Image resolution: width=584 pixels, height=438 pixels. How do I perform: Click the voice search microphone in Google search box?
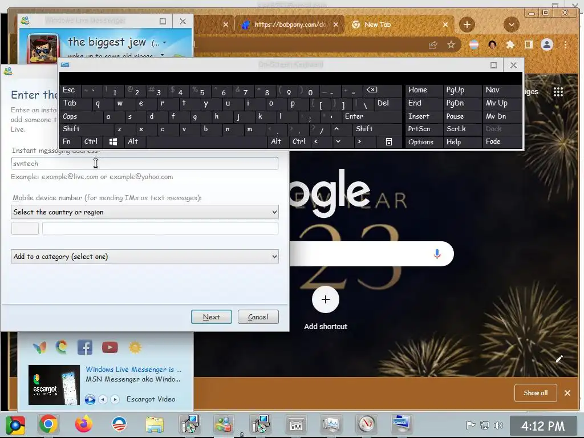(437, 254)
